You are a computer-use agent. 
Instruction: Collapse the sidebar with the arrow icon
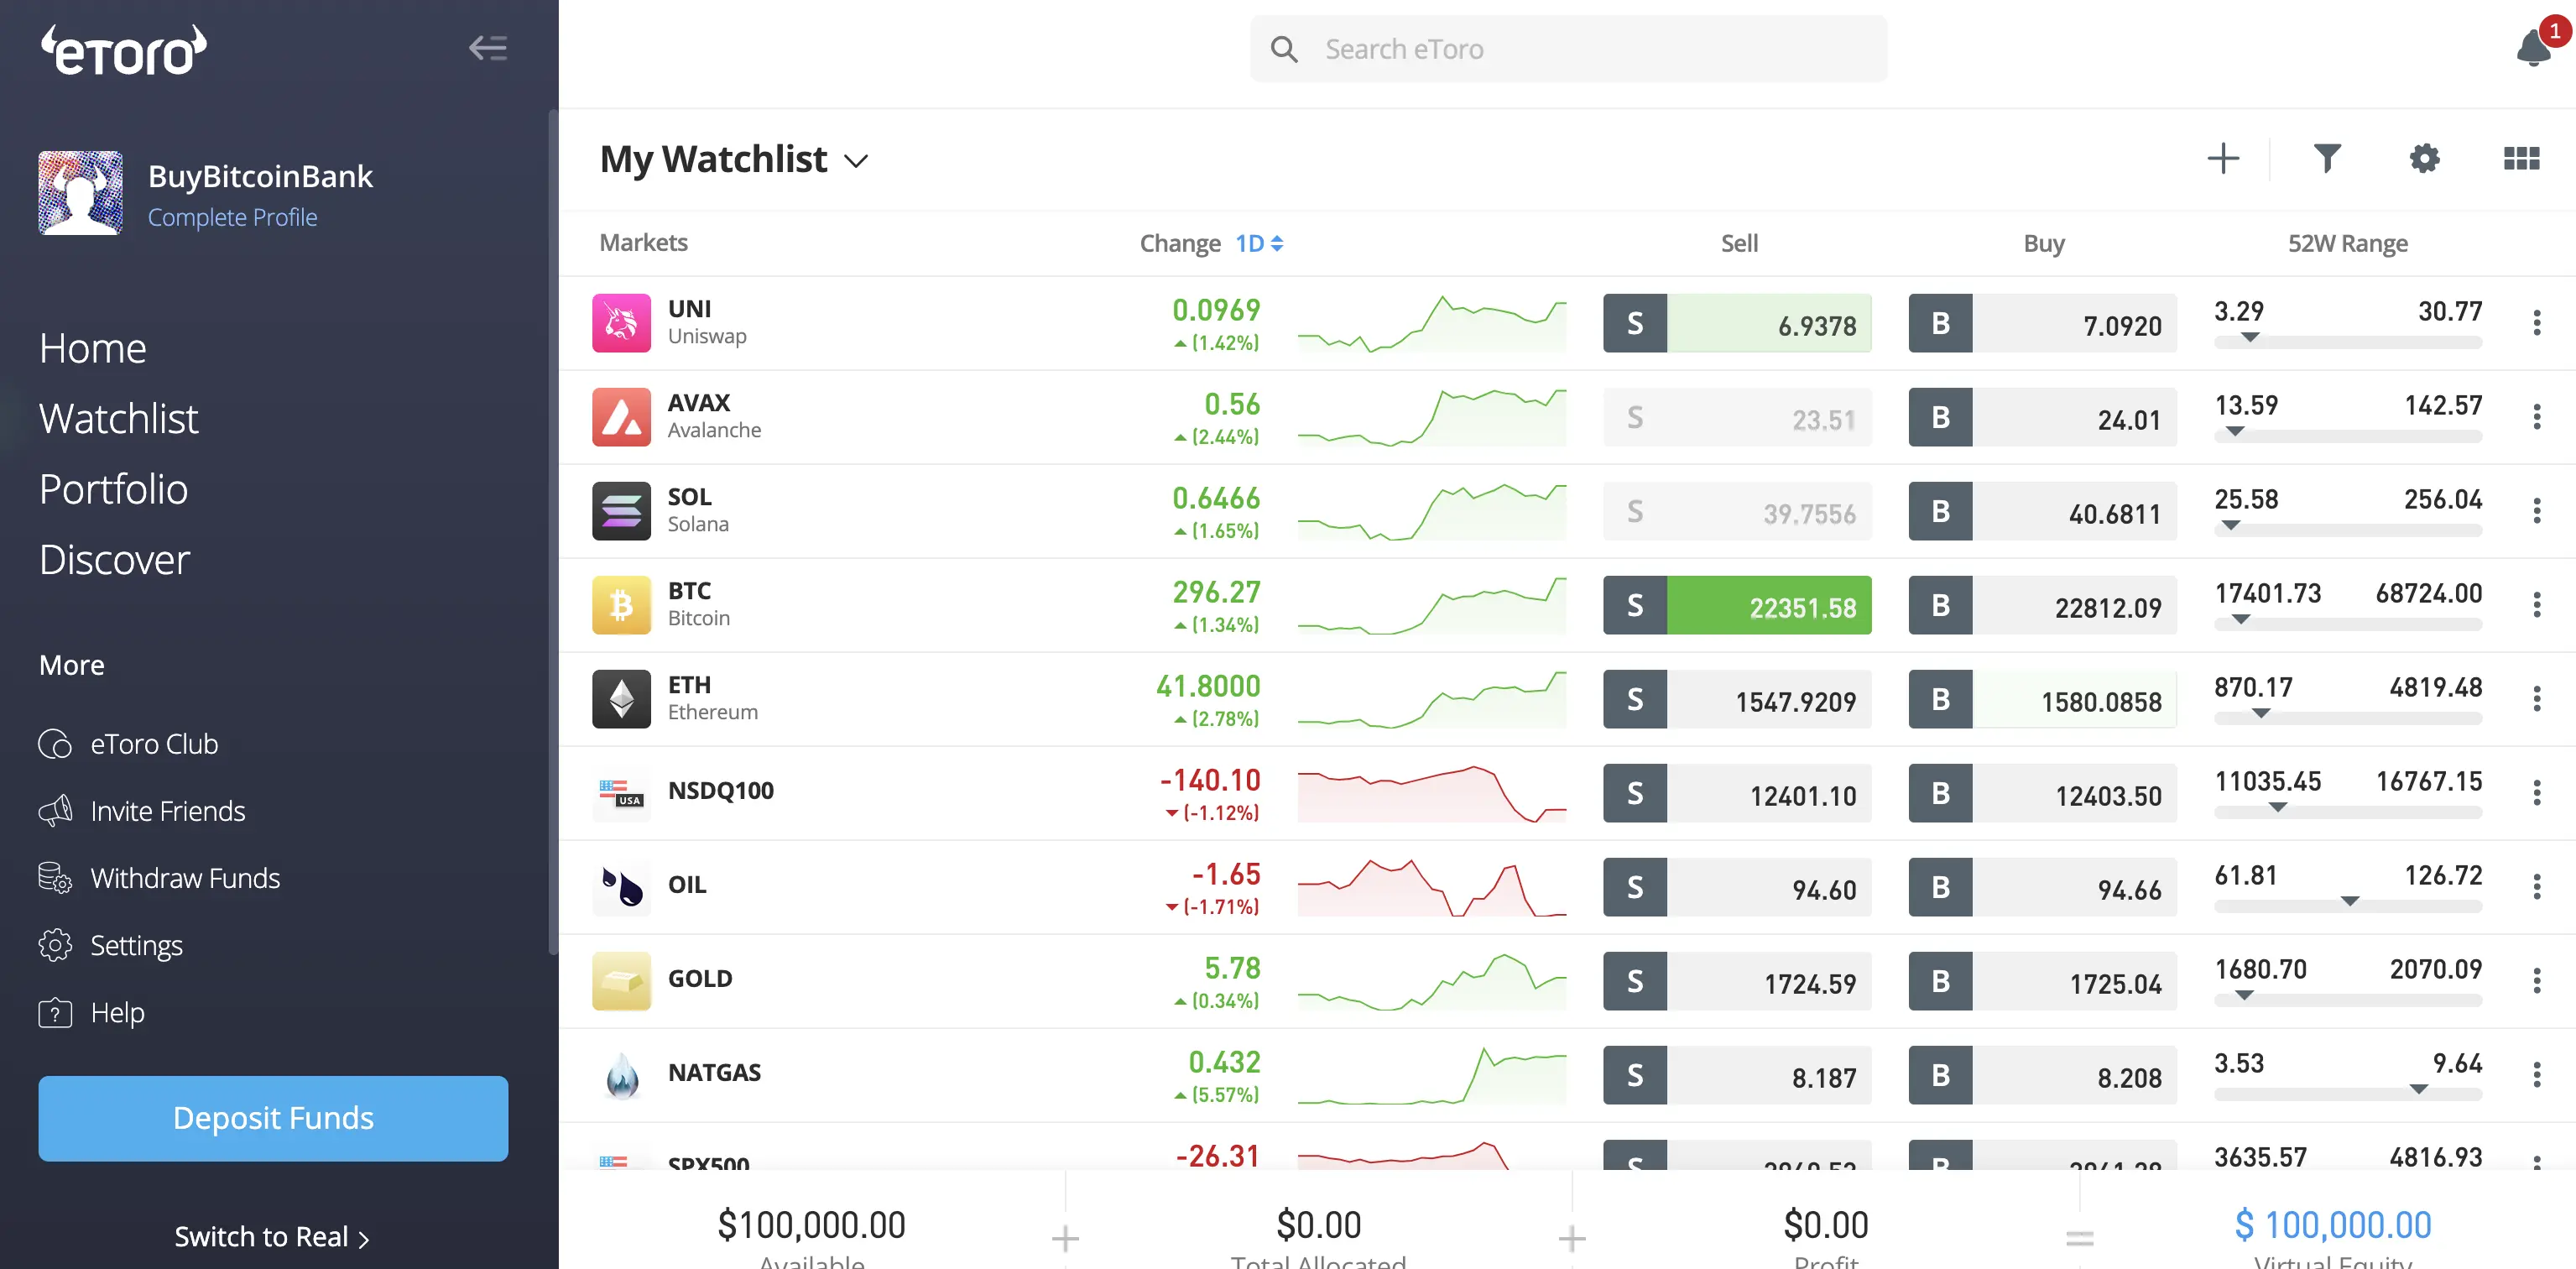coord(488,48)
